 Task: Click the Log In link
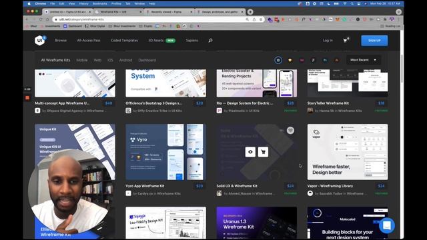[x=328, y=40]
